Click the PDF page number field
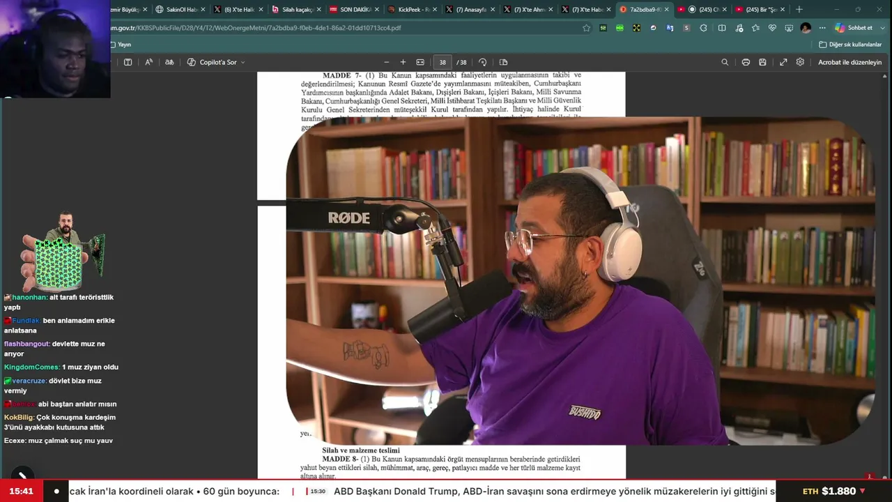This screenshot has height=502, width=892. tap(443, 62)
